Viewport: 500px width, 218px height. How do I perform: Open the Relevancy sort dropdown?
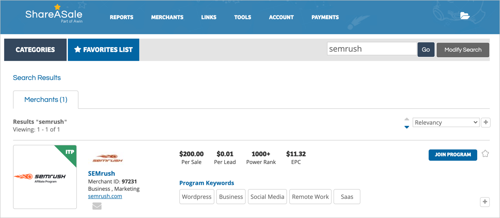coord(446,123)
